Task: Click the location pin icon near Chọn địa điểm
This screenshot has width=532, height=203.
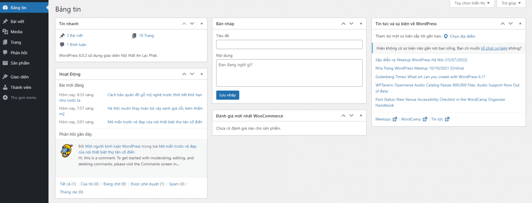Action: 446,36
